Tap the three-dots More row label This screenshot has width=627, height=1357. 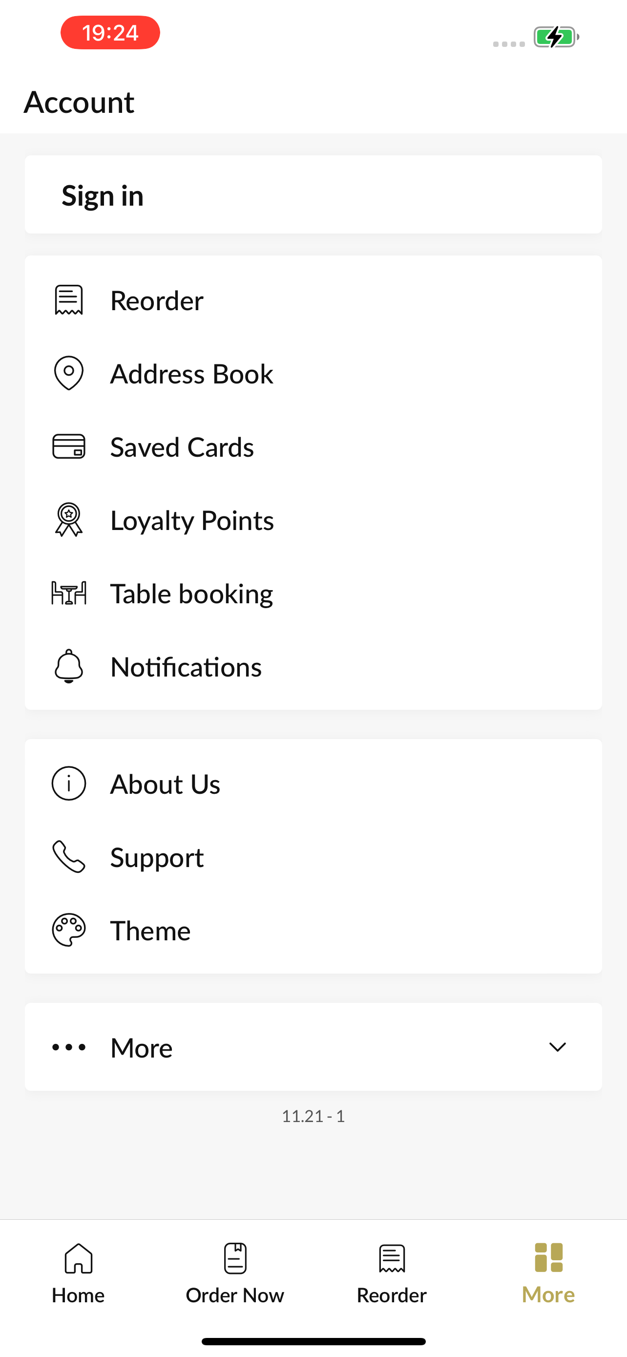[141, 1048]
